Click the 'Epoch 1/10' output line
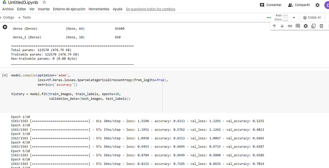The image size is (329, 168). pyautogui.click(x=20, y=117)
